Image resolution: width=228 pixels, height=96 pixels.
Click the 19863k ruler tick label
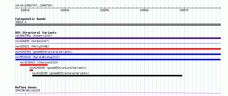coord(25,10)
